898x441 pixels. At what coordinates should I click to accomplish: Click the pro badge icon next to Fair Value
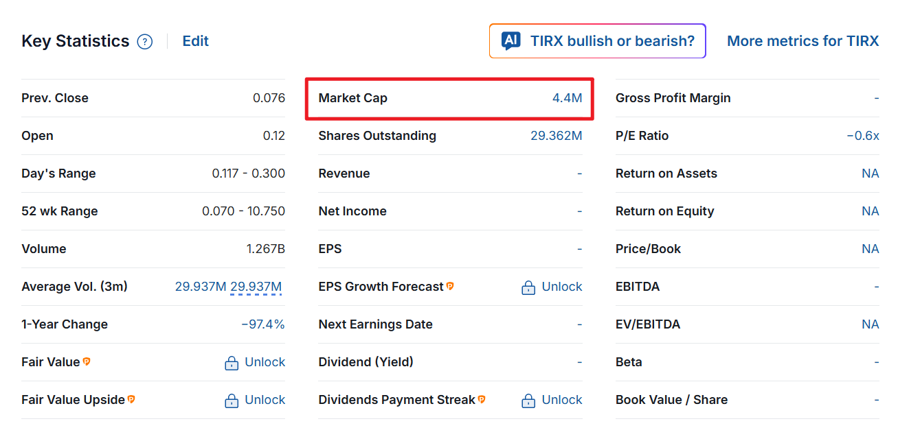(87, 361)
